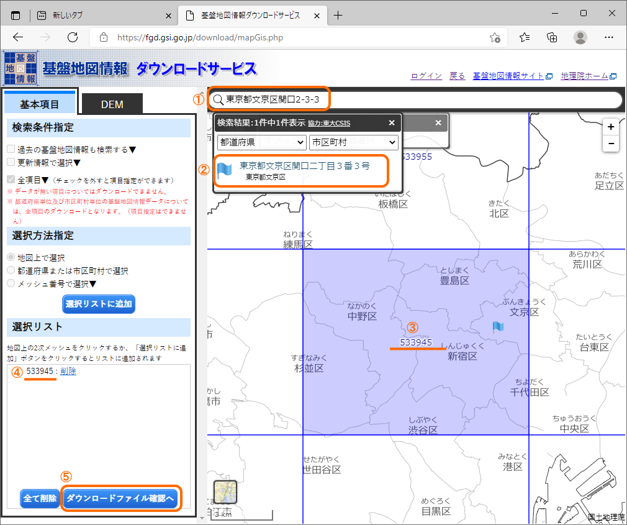Toggle 過去の基盤地図情報も検索する checkbox
This screenshot has height=525, width=627.
11,149
